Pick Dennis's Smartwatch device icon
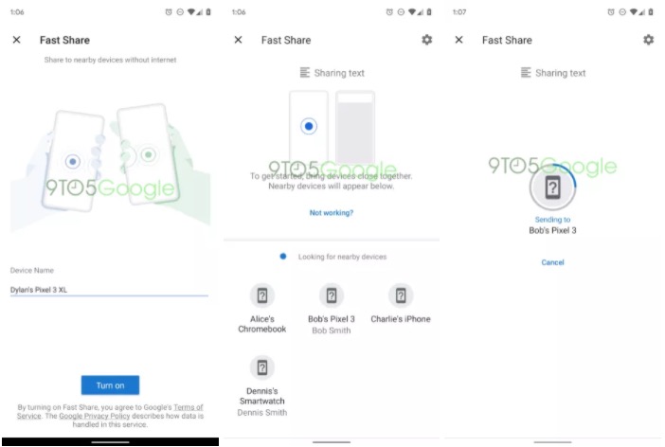This screenshot has height=447, width=665. 262,367
